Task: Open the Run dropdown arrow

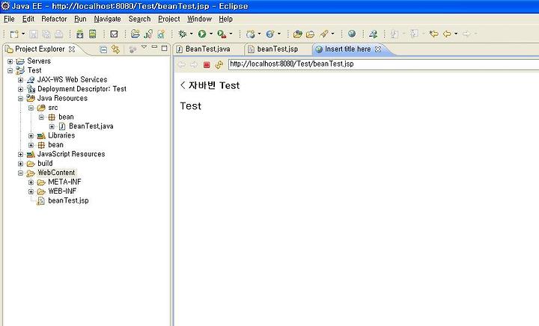Action: (211, 34)
